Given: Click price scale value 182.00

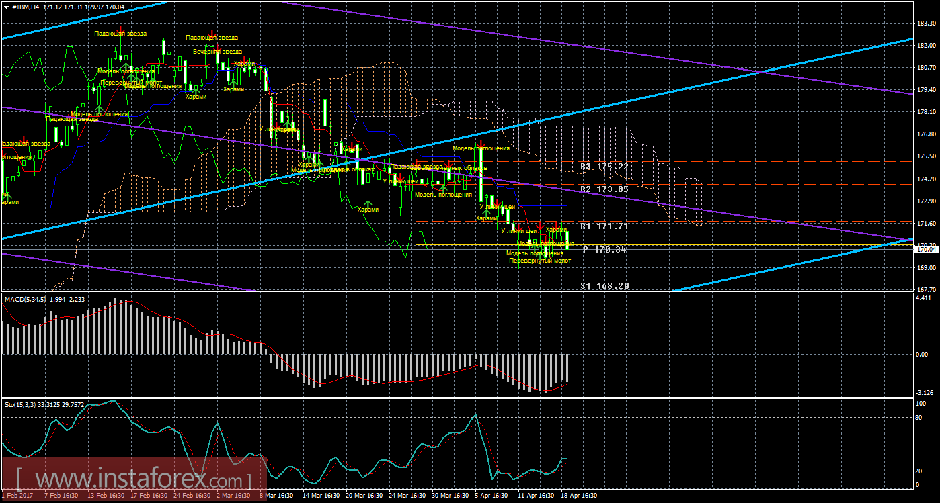Looking at the screenshot, I should click(927, 45).
